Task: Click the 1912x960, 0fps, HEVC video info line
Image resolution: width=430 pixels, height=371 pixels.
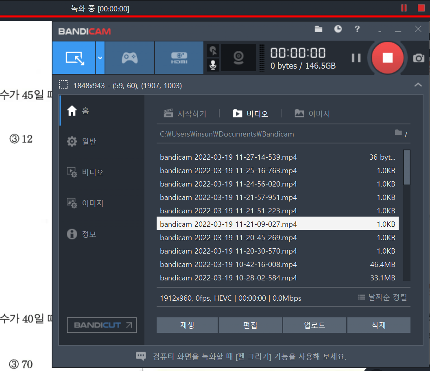Action: pyautogui.click(x=230, y=298)
